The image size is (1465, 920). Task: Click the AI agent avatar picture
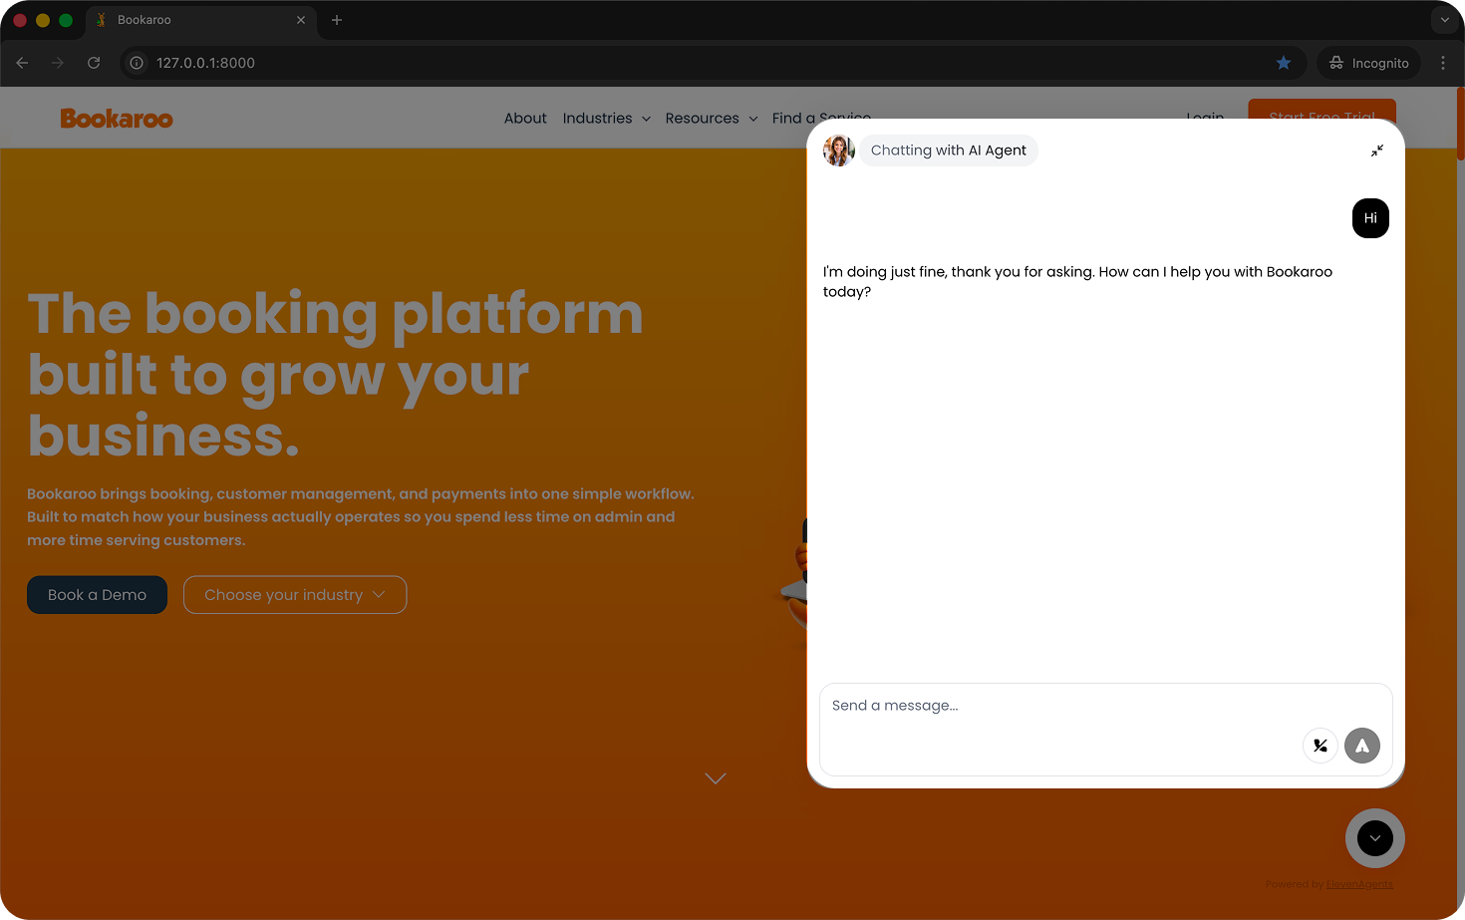[x=838, y=150]
